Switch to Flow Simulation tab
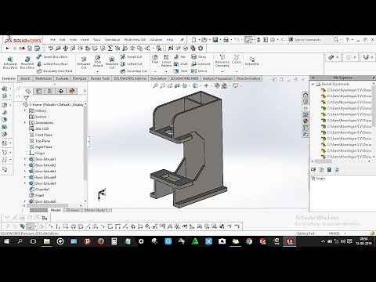 [x=248, y=78]
